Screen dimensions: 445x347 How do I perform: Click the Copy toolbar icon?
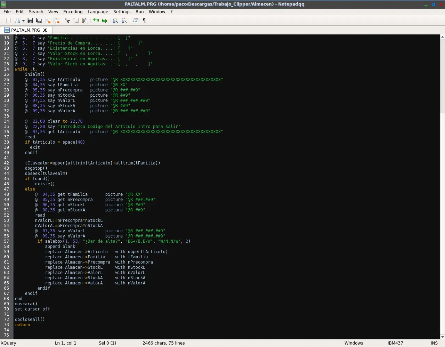[x=76, y=21]
